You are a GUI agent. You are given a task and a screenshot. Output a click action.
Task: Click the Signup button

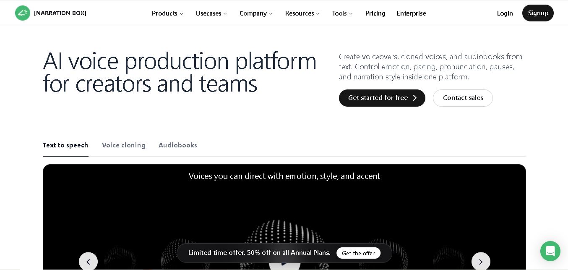(x=538, y=13)
